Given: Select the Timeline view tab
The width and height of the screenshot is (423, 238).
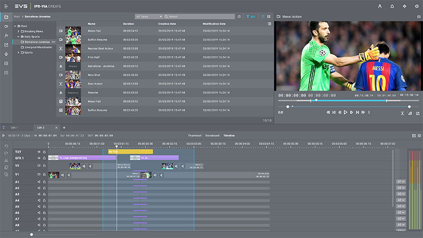Looking at the screenshot, I should (229, 135).
